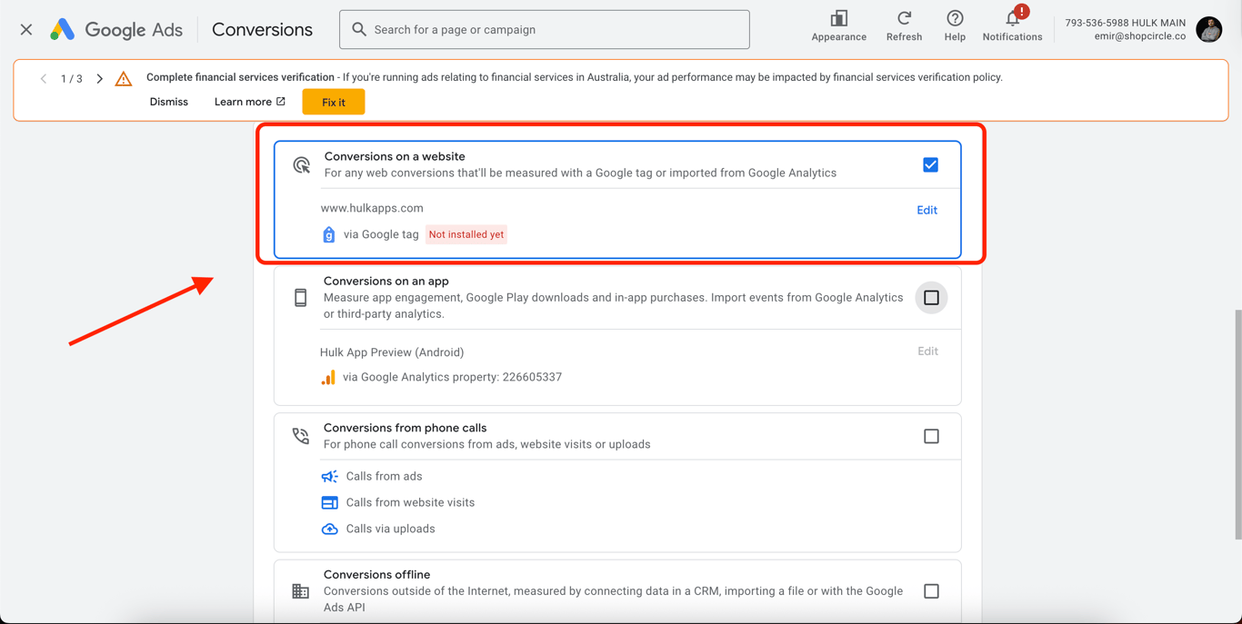Click the warning triangle alert icon
This screenshot has width=1242, height=624.
pyautogui.click(x=124, y=79)
